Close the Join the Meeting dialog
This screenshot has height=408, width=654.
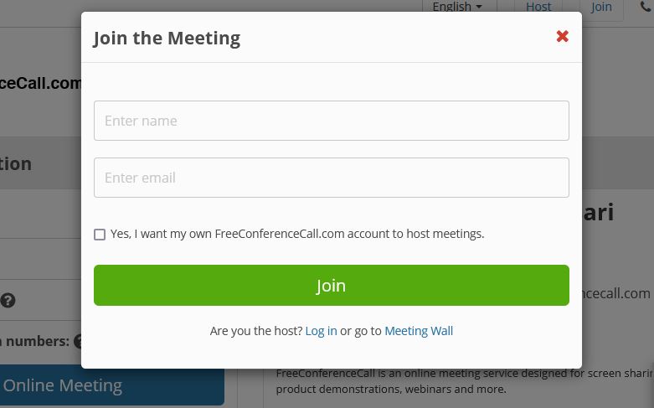pos(562,36)
